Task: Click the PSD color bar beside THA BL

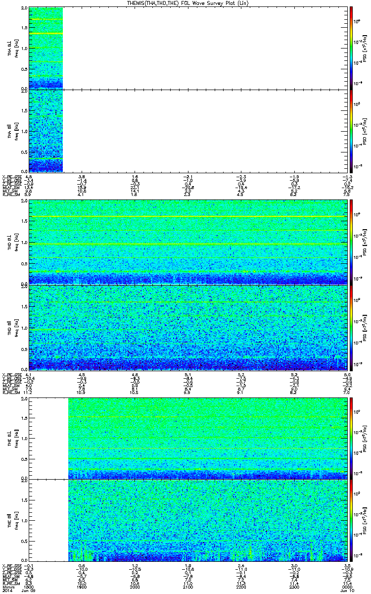Action: [x=352, y=49]
